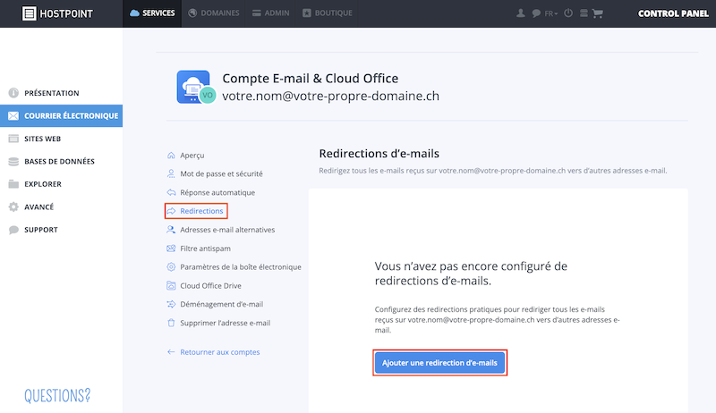Click the Filtre antispam envelope icon
Screen dimensions: 716x413
(171, 249)
